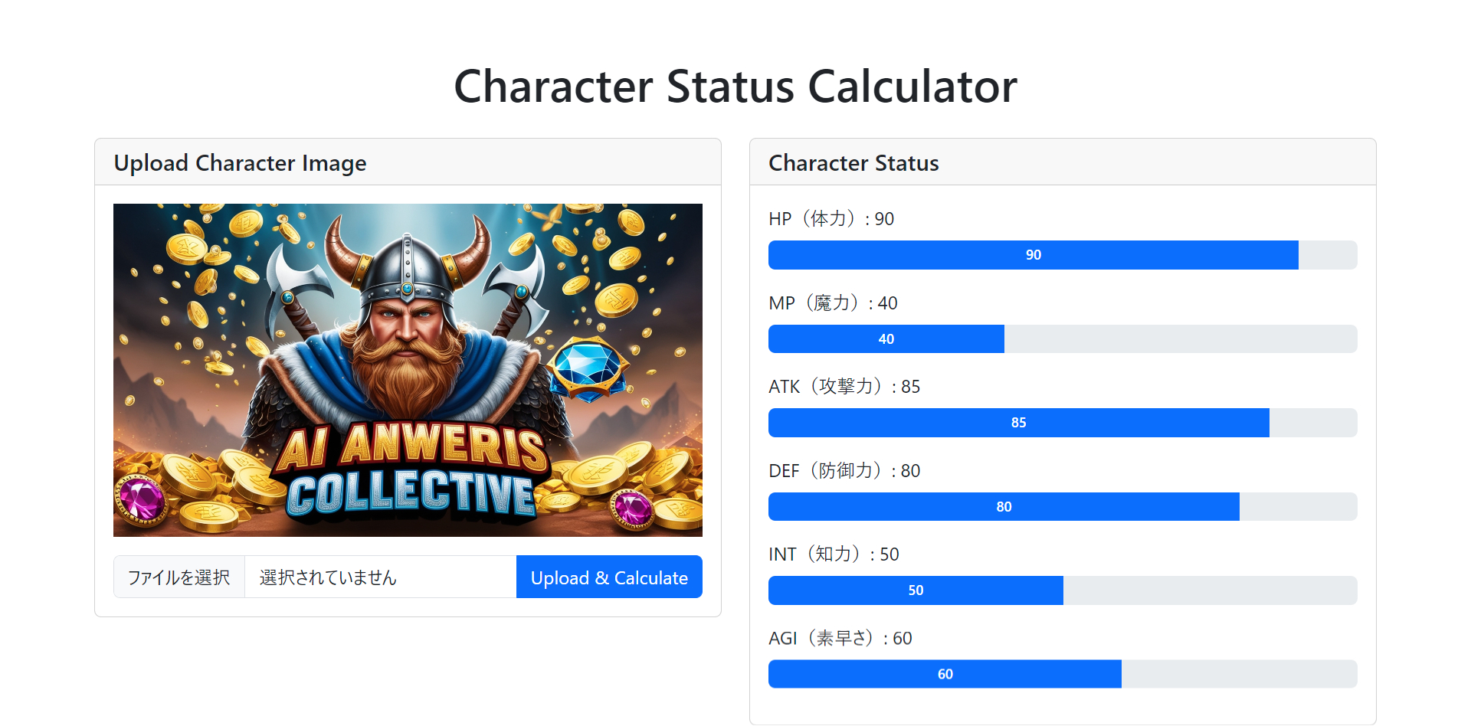The height and width of the screenshot is (726, 1471).
Task: Click the Character Status Calculator title
Action: click(x=735, y=86)
